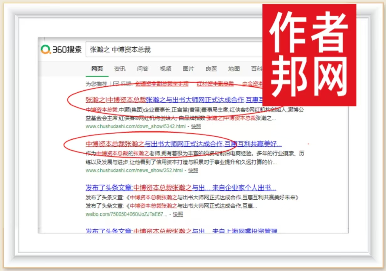
Task: Switch to the 资讯 tab
Action: click(120, 69)
